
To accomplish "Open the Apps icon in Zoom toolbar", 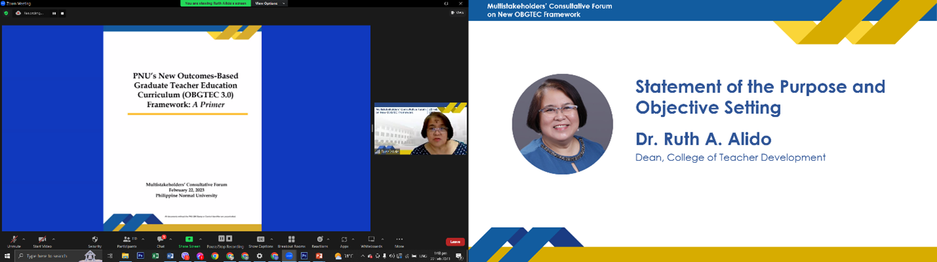I will [344, 240].
